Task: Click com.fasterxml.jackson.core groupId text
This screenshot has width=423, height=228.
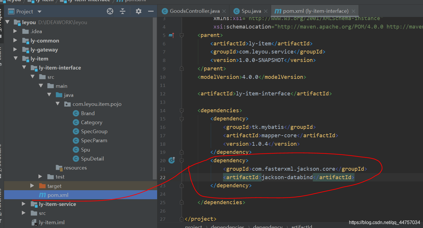Action: (294, 169)
